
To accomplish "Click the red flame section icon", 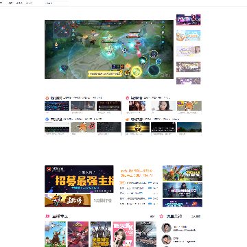I will pos(47,98).
